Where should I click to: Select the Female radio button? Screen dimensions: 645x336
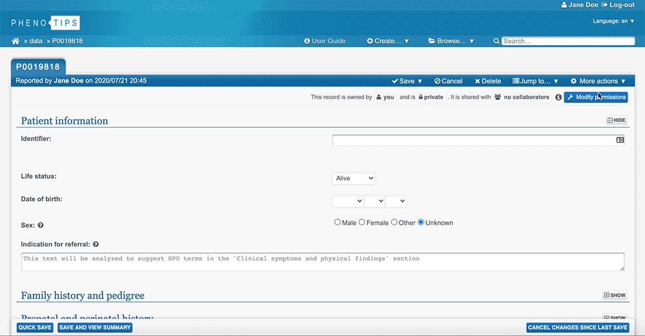pyautogui.click(x=362, y=222)
